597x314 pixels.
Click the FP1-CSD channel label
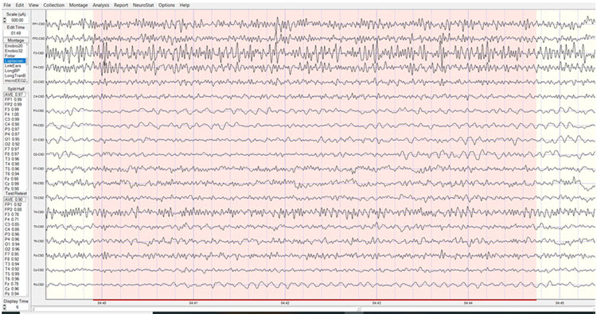(x=38, y=24)
